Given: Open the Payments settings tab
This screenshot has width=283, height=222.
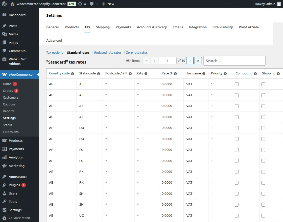Looking at the screenshot, I should click(x=123, y=27).
